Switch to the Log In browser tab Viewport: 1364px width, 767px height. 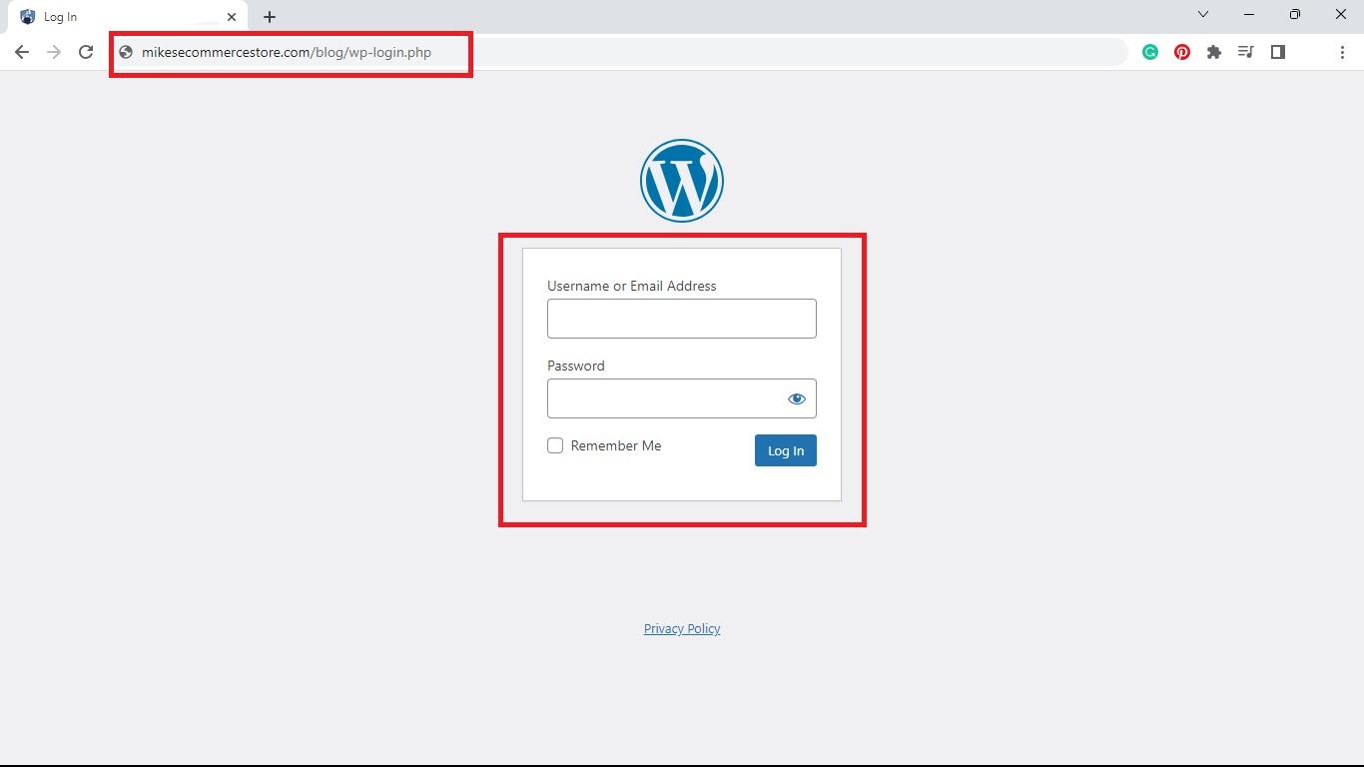pos(128,17)
